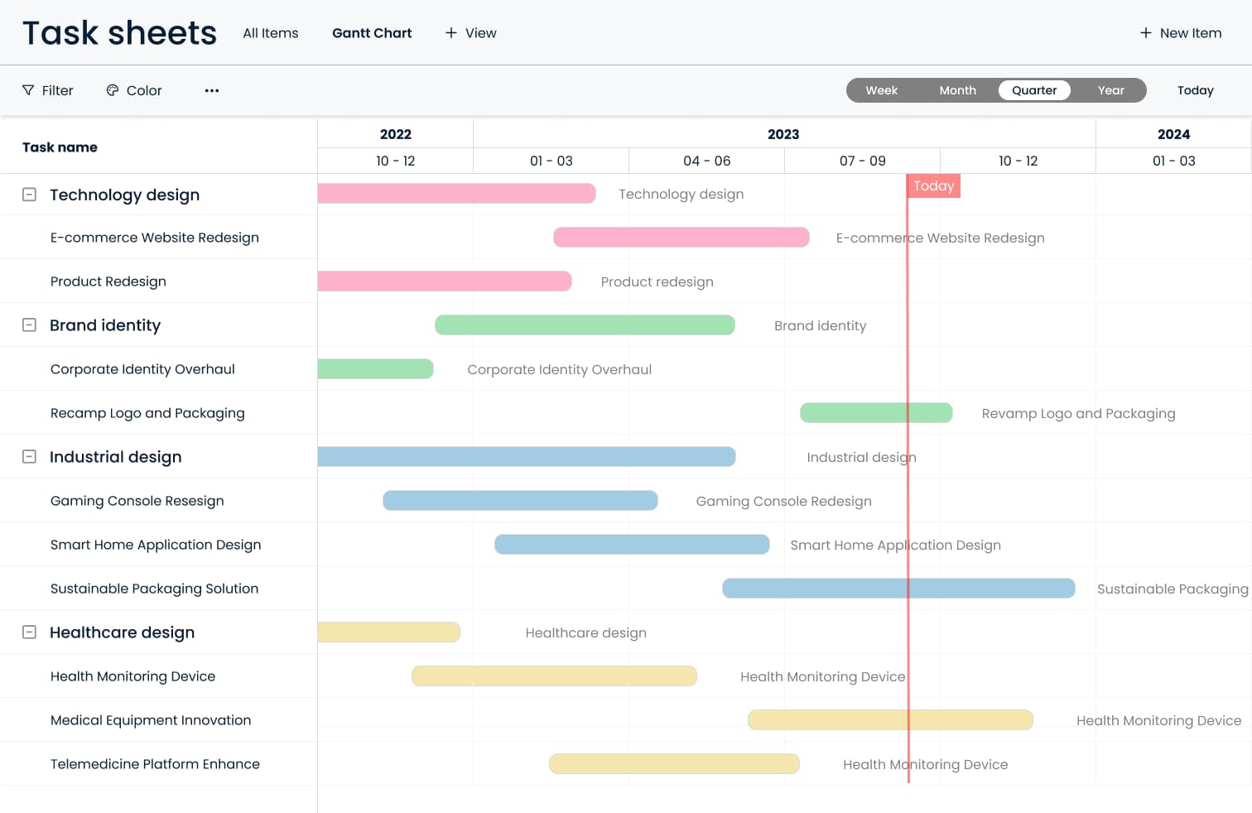Open the E-commerce Website Redesign task row
1252x813 pixels.
pyautogui.click(x=155, y=238)
